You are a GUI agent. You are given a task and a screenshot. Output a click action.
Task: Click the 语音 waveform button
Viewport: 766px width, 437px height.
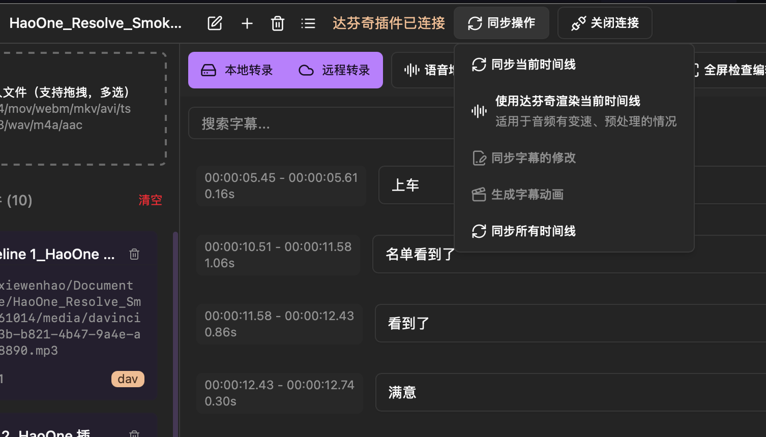[423, 70]
